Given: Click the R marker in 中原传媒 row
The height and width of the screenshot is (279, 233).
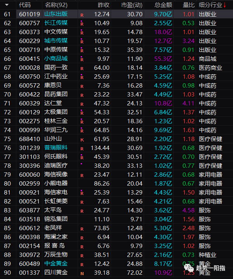Looking at the screenshot, I should (x=82, y=50).
